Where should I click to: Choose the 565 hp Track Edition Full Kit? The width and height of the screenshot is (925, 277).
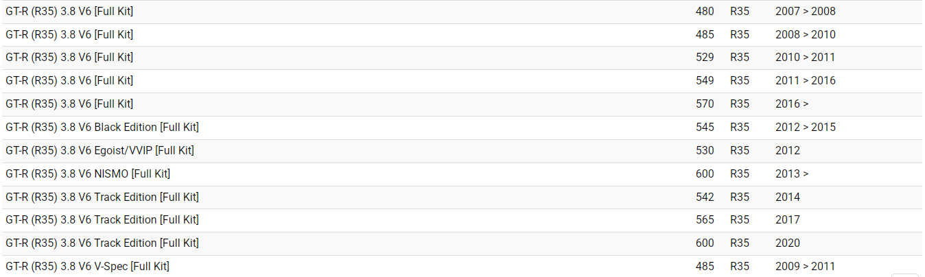click(x=102, y=220)
